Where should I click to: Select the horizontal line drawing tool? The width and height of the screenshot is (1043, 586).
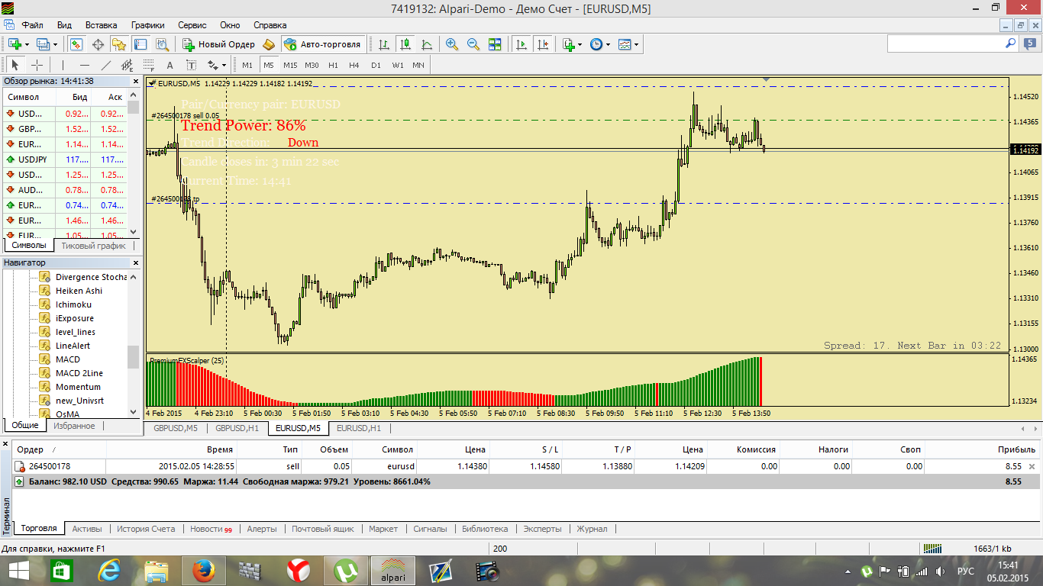[85, 65]
